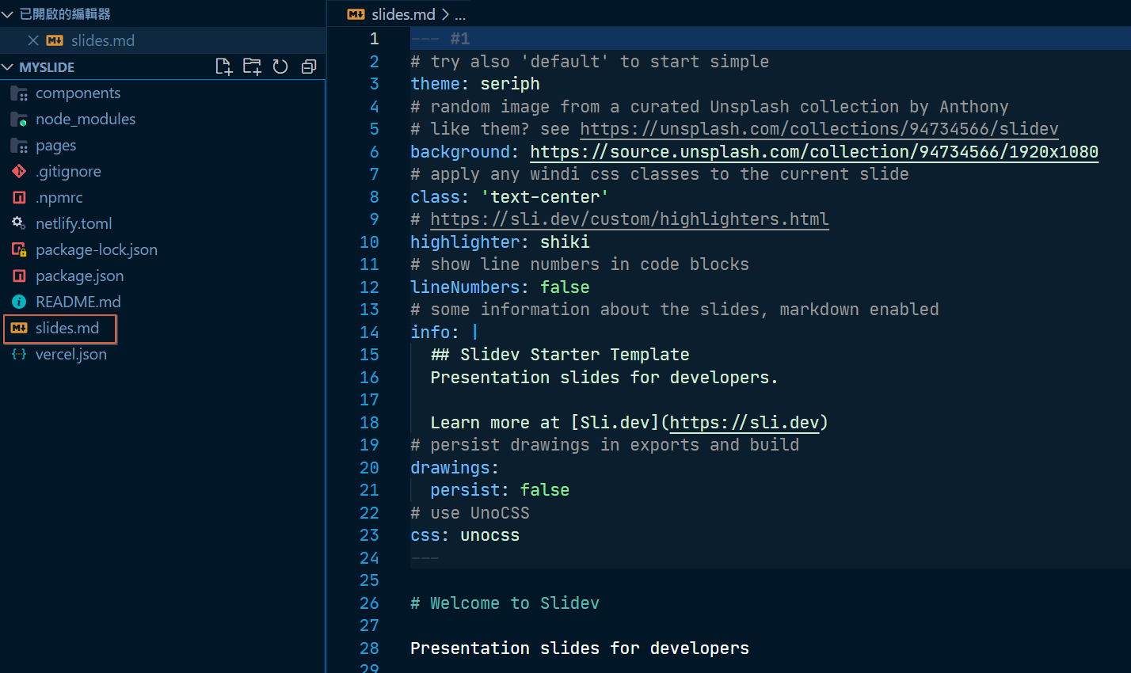
Task: Expand the pages folder
Action: 55,145
